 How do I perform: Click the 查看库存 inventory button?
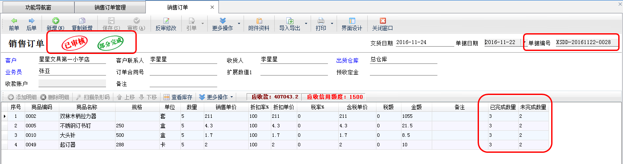[177, 97]
